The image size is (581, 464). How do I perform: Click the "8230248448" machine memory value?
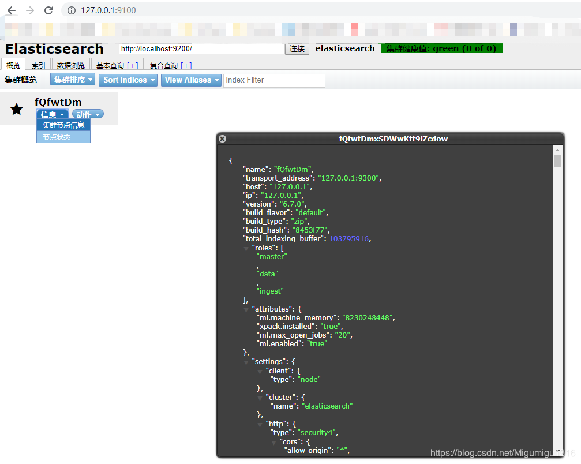click(x=368, y=318)
